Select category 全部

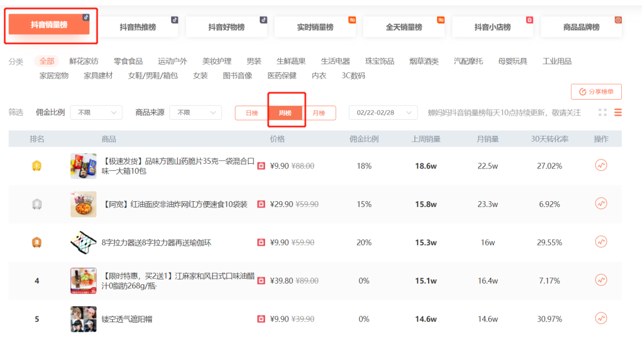tap(47, 61)
